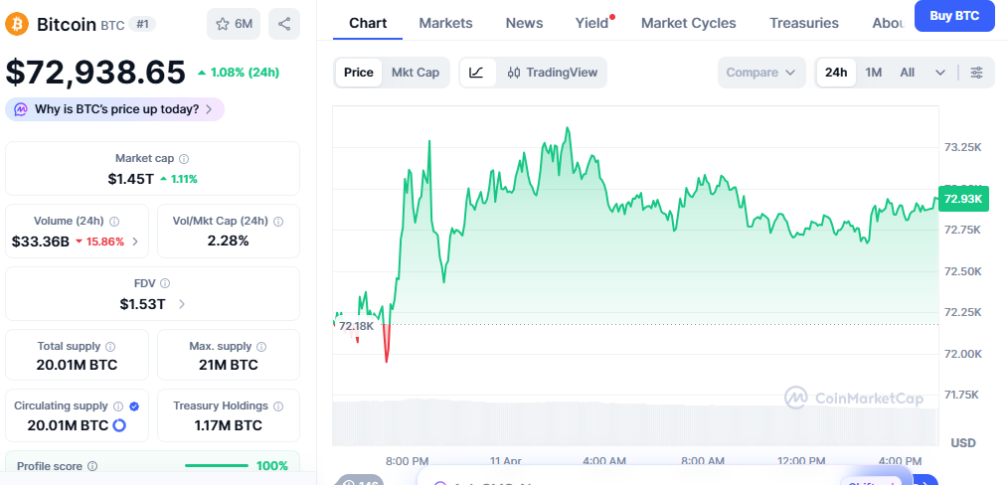Open the Compare dropdown

pos(761,73)
